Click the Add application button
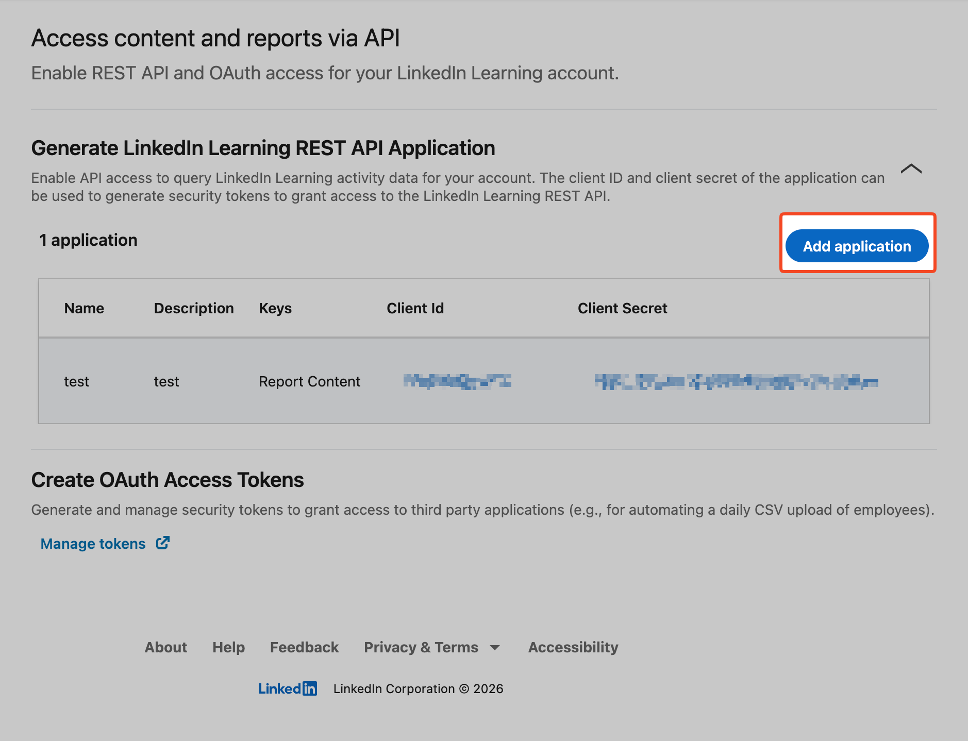 857,246
